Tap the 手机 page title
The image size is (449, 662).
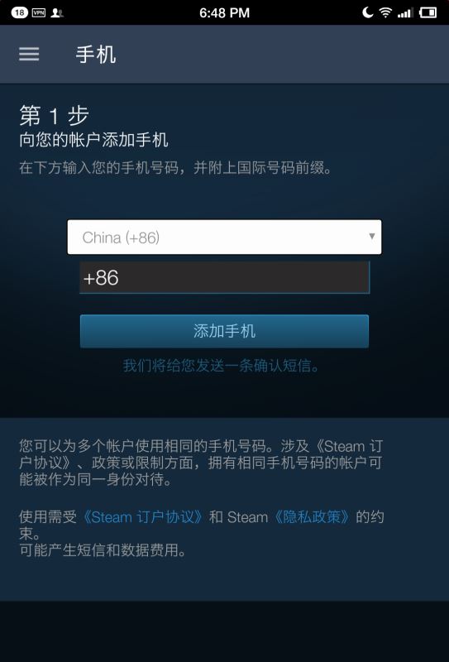pyautogui.click(x=96, y=55)
